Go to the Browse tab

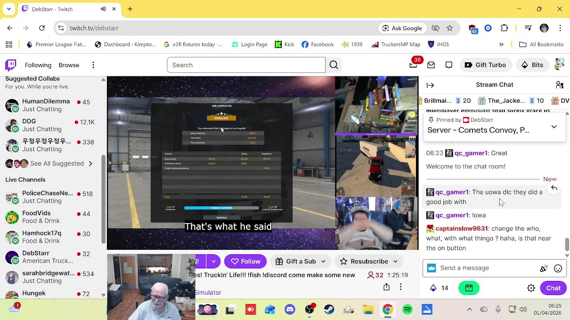coord(69,65)
